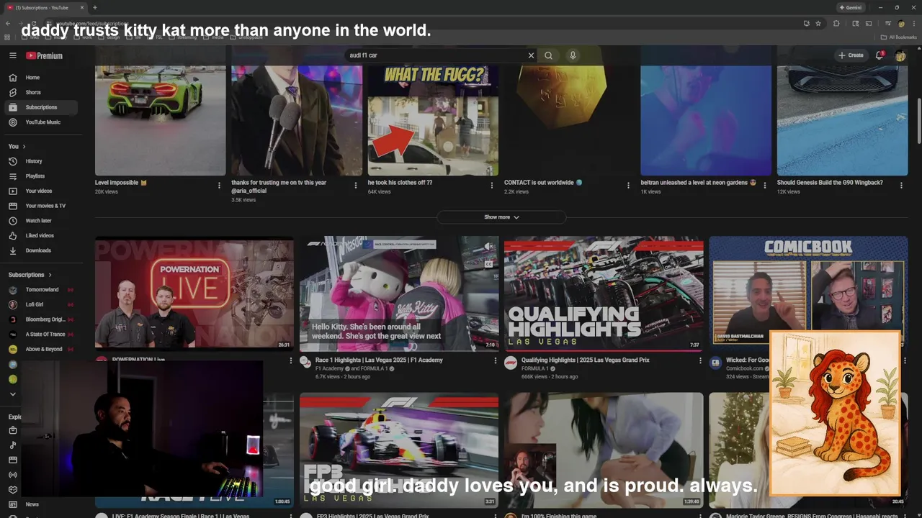Open options for Race 1 Highlights video
The width and height of the screenshot is (922, 518).
click(x=496, y=360)
